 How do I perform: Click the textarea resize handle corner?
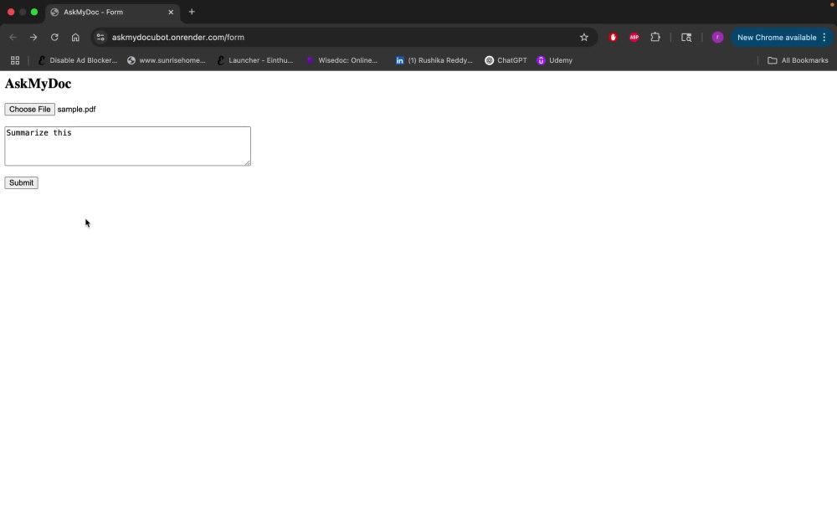click(x=247, y=162)
